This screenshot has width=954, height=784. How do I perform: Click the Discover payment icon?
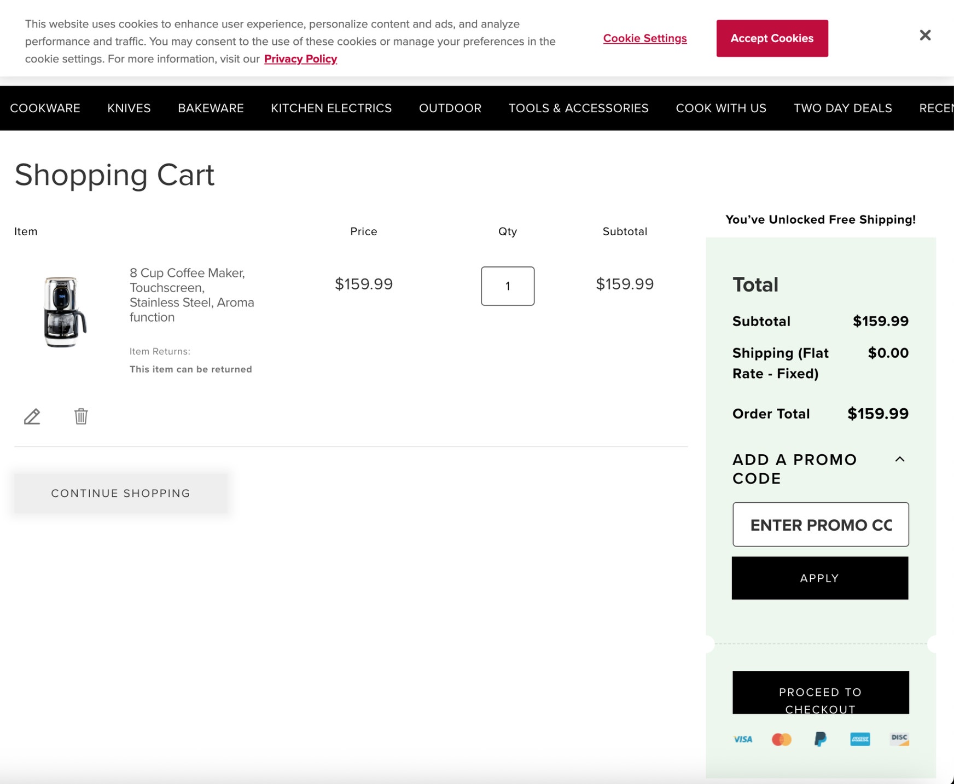point(899,739)
